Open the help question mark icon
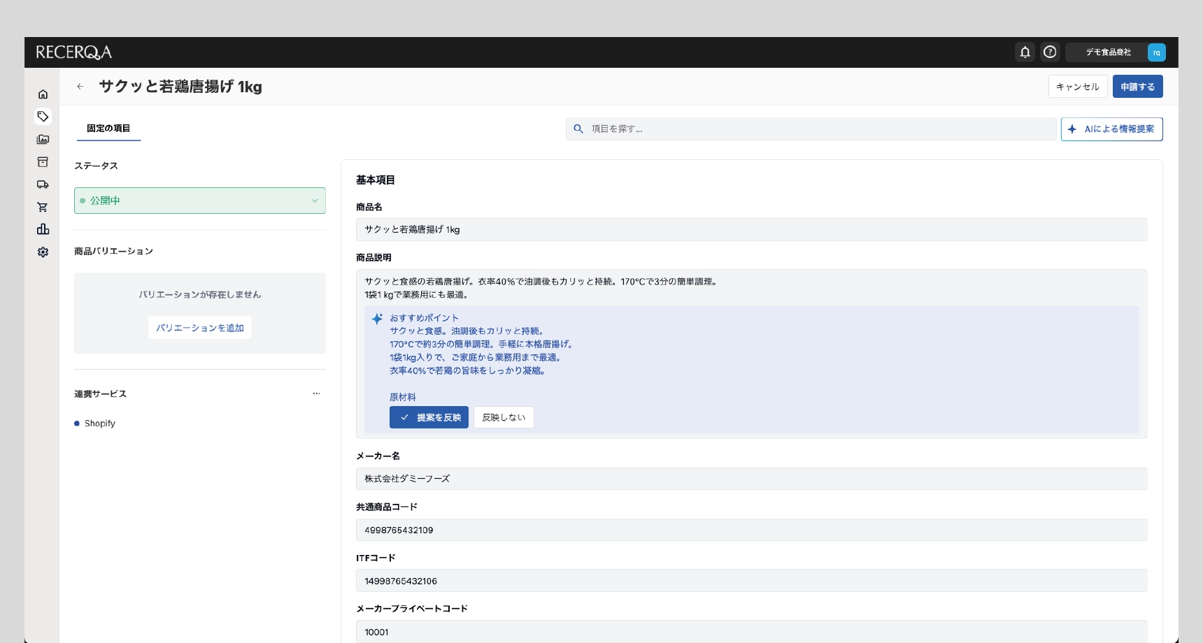Viewport: 1203px width, 643px height. coord(1050,52)
